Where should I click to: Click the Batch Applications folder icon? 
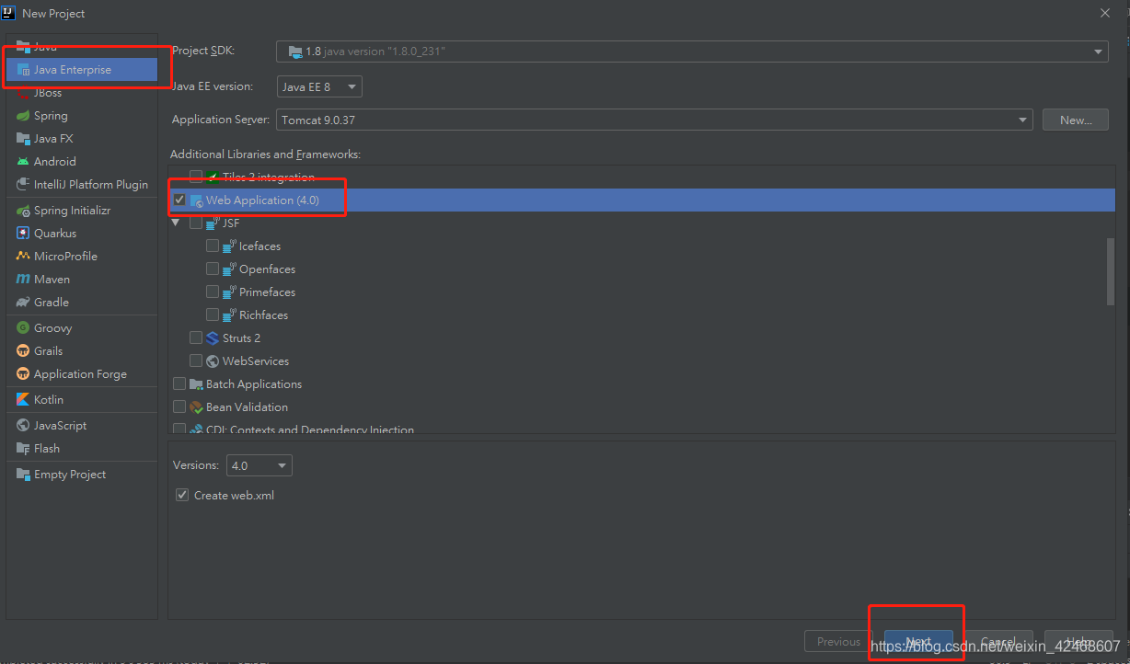point(196,384)
